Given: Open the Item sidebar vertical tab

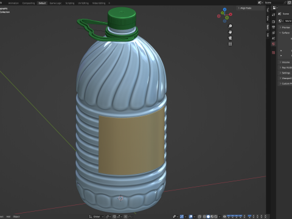Looking at the screenshot, I should pos(268,27).
